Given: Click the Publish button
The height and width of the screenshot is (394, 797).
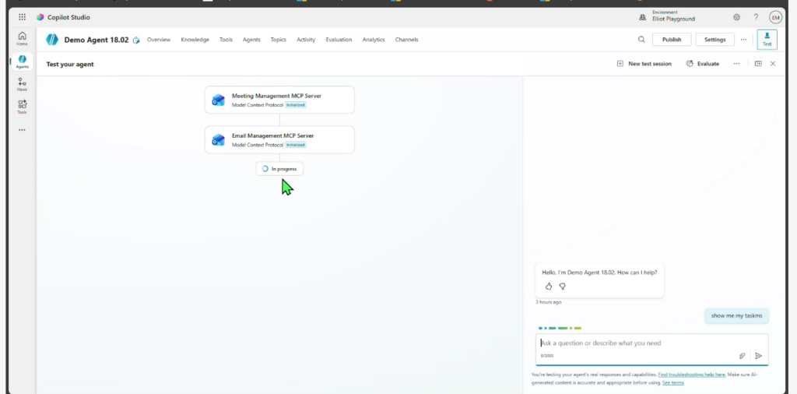Looking at the screenshot, I should click(x=672, y=40).
